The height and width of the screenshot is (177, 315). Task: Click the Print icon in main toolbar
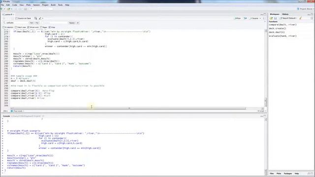(26, 9)
